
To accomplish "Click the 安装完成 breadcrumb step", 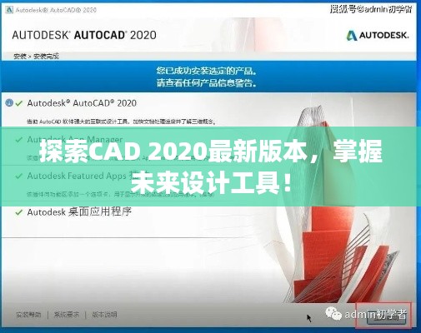I will tap(46, 57).
